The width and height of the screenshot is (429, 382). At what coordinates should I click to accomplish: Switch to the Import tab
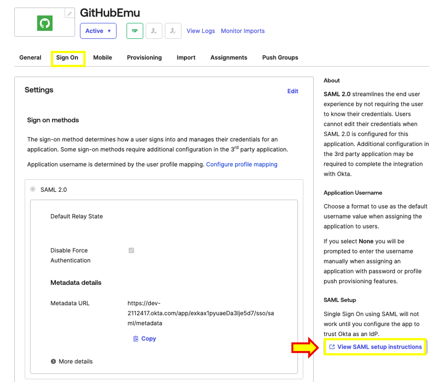pos(186,57)
